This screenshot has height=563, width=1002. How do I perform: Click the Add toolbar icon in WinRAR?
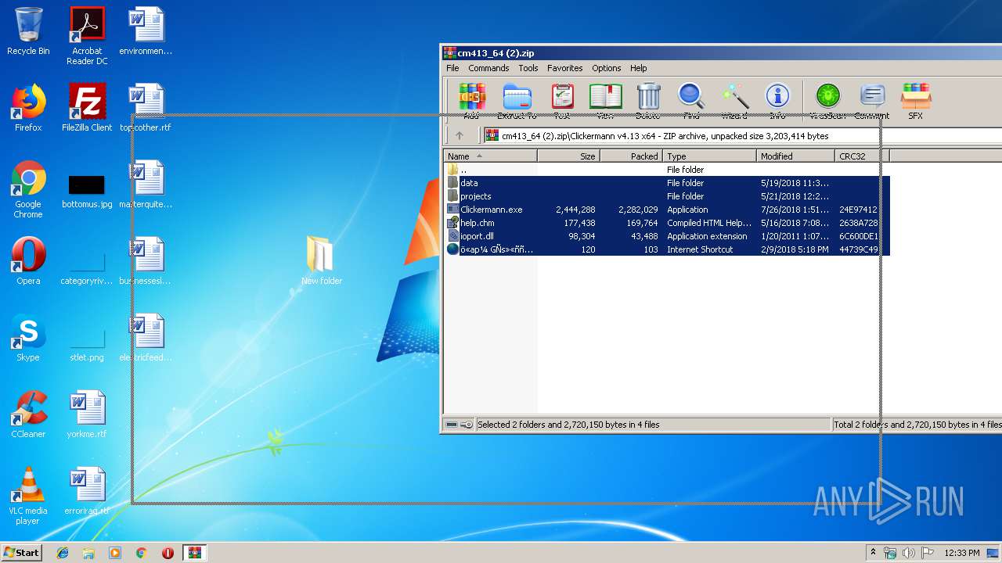pyautogui.click(x=471, y=101)
